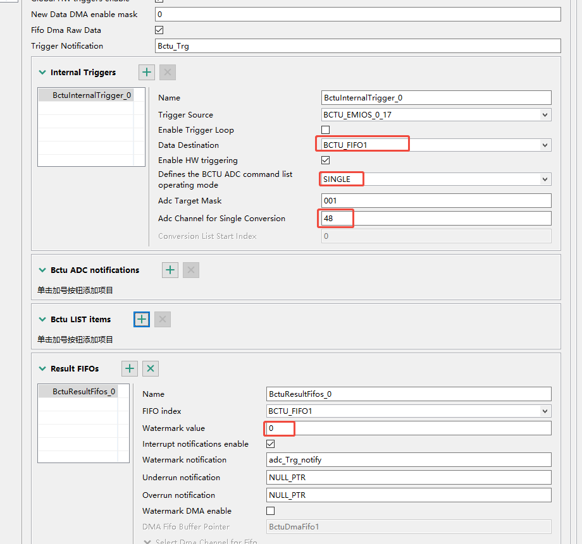Edit the Trigger Notification field
Screen dimensions: 582x544
(x=358, y=46)
